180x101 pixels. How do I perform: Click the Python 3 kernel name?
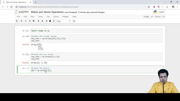tap(158, 17)
